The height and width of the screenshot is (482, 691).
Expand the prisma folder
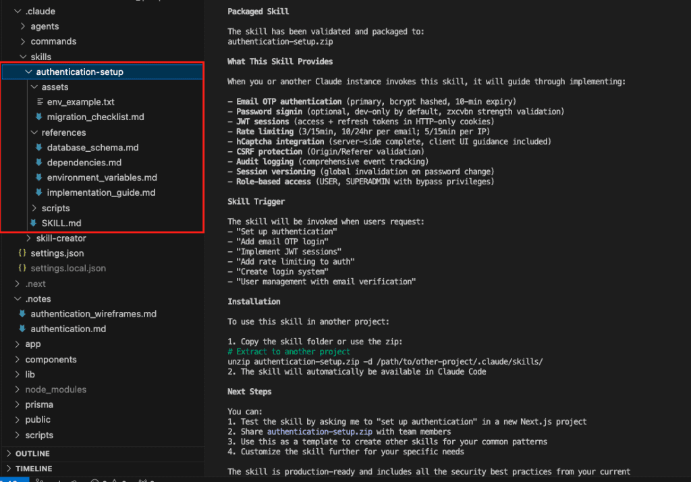39,404
